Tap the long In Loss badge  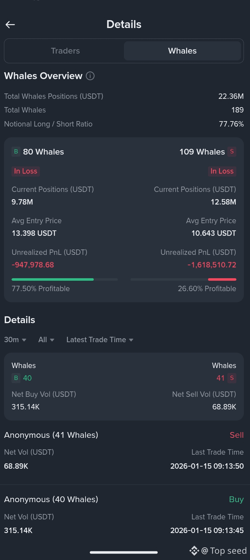(26, 171)
